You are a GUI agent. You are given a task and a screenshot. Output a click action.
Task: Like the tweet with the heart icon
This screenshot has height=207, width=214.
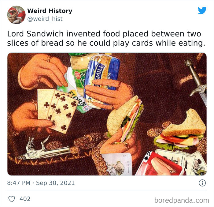(12, 199)
